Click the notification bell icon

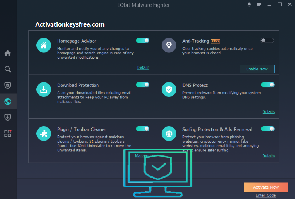249,4
